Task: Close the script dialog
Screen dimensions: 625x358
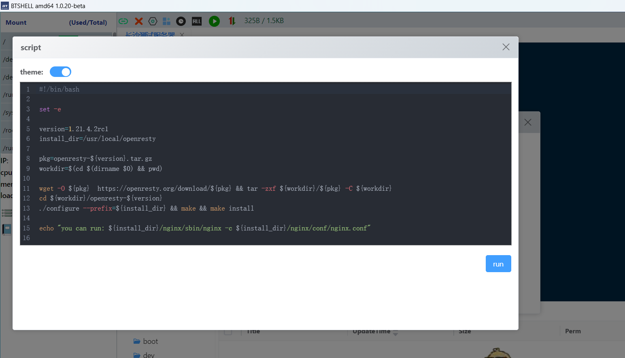Action: [506, 47]
